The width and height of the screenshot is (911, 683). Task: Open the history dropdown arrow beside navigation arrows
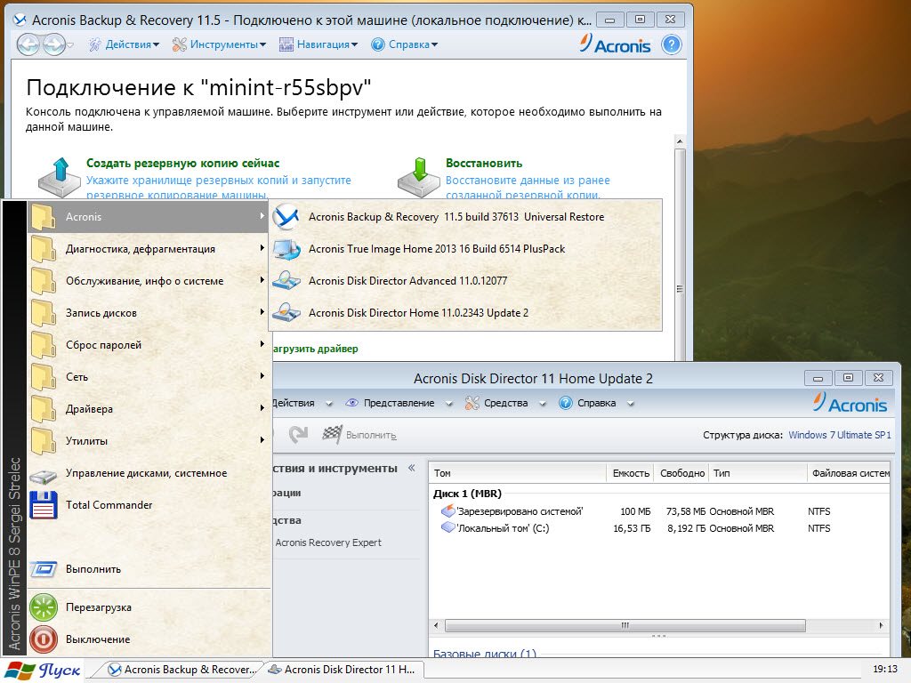pyautogui.click(x=70, y=45)
